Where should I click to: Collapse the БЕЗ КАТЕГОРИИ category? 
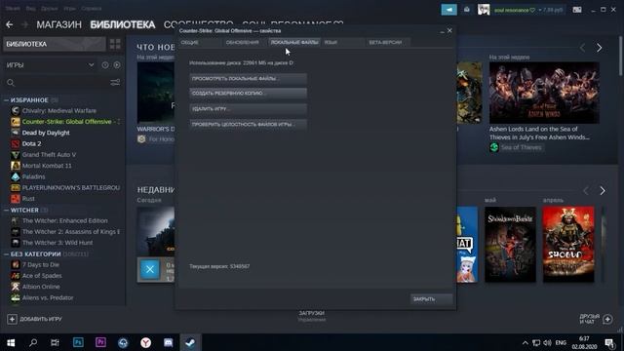[6, 253]
